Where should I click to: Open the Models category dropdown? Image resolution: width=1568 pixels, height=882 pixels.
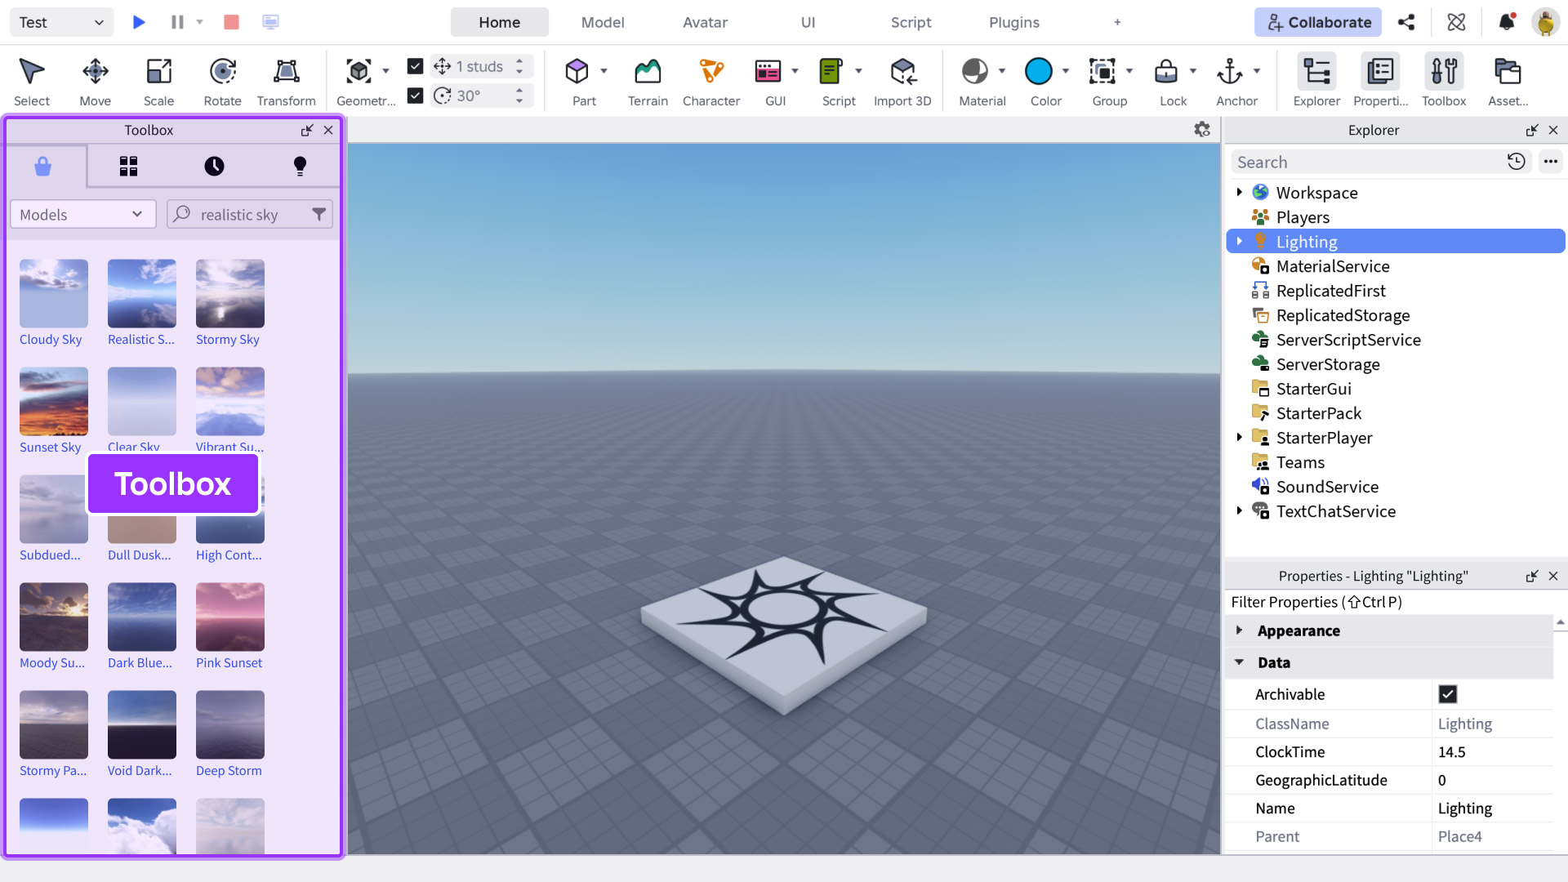[82, 215]
